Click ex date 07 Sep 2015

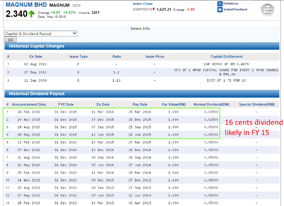point(103,127)
